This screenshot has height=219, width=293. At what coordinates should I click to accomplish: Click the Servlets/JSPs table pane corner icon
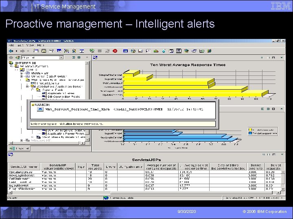click(11, 155)
